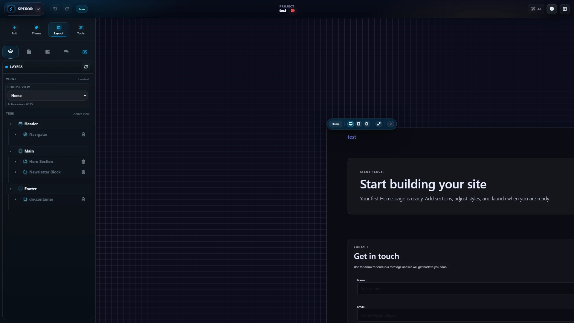Expand the div.container layer
Viewport: 574px width, 323px height.
(x=16, y=199)
